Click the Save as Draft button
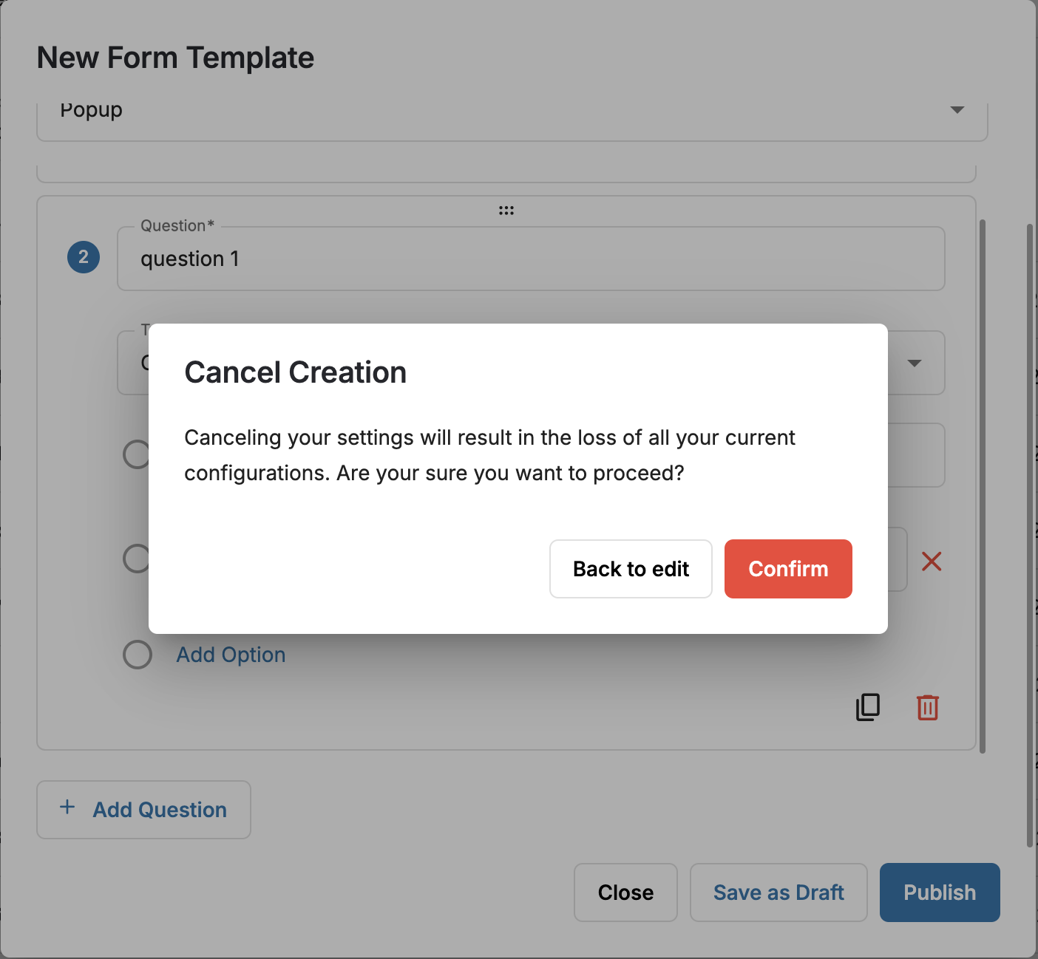 778,893
